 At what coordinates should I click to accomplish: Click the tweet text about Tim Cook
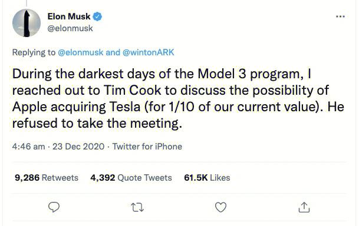pyautogui.click(x=178, y=98)
